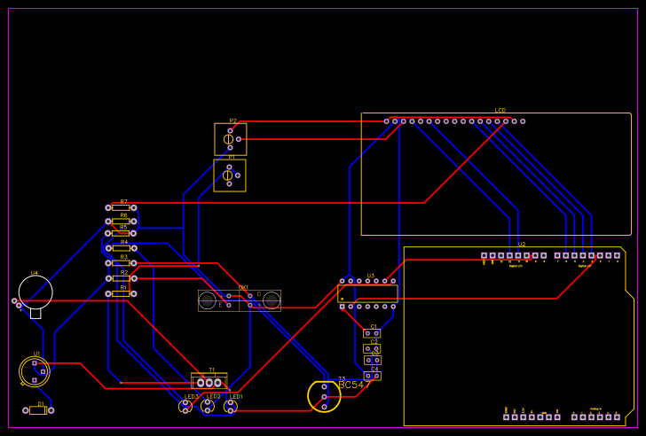Viewport: 646px width, 436px height.
Task: Select the U1 circular component footprint
Action: (x=35, y=371)
